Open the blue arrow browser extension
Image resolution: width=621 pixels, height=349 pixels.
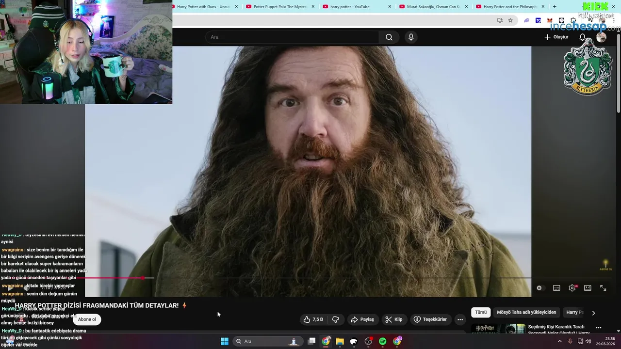point(538,20)
